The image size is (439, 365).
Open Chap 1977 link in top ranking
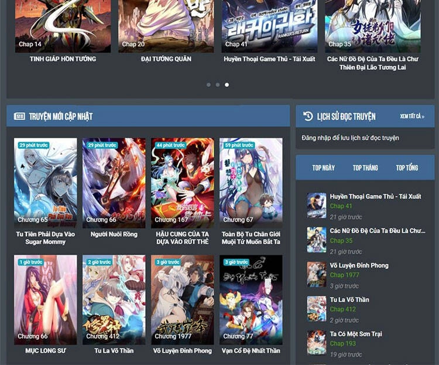(x=345, y=275)
